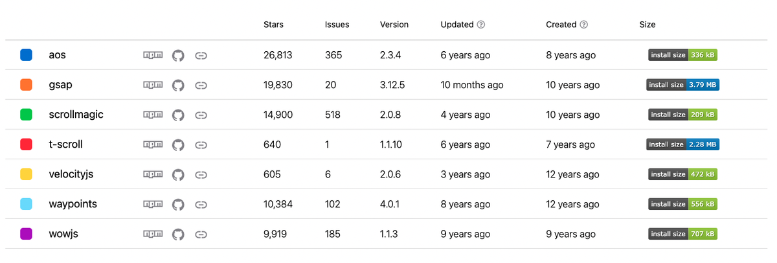Show the help tooltip next to Created
This screenshot has width=777, height=263.
(x=584, y=25)
